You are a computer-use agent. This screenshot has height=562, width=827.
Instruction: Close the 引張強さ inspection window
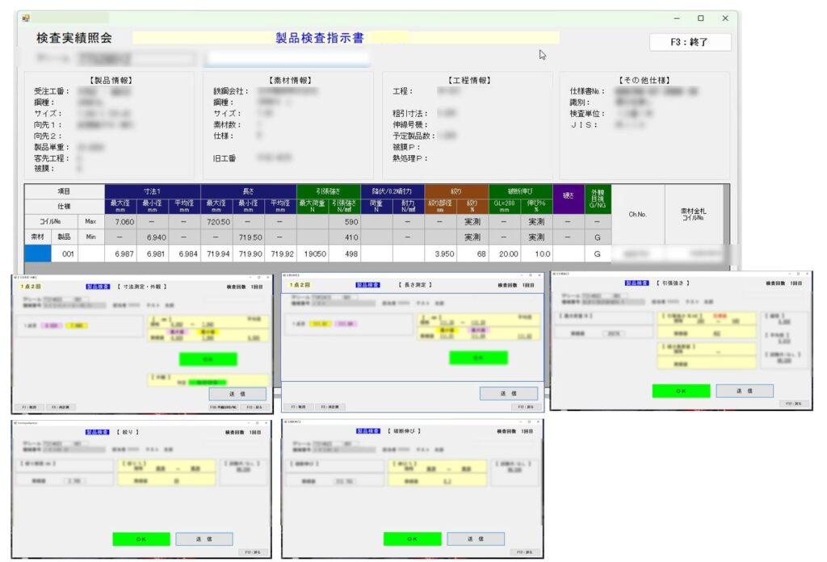pos(806,275)
